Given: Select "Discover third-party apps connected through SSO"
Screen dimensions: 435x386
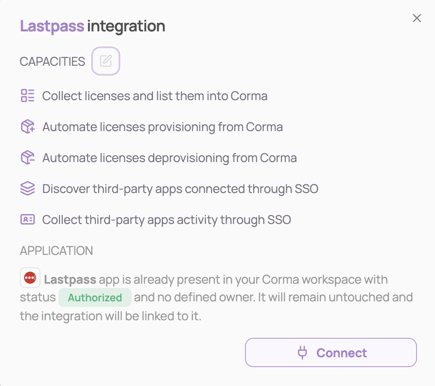Looking at the screenshot, I should coord(180,189).
